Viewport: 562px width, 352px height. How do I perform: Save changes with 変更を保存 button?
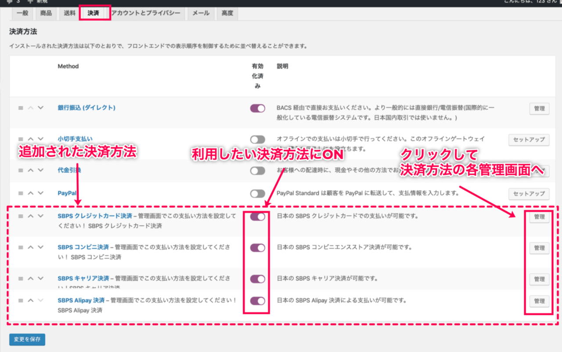click(27, 340)
